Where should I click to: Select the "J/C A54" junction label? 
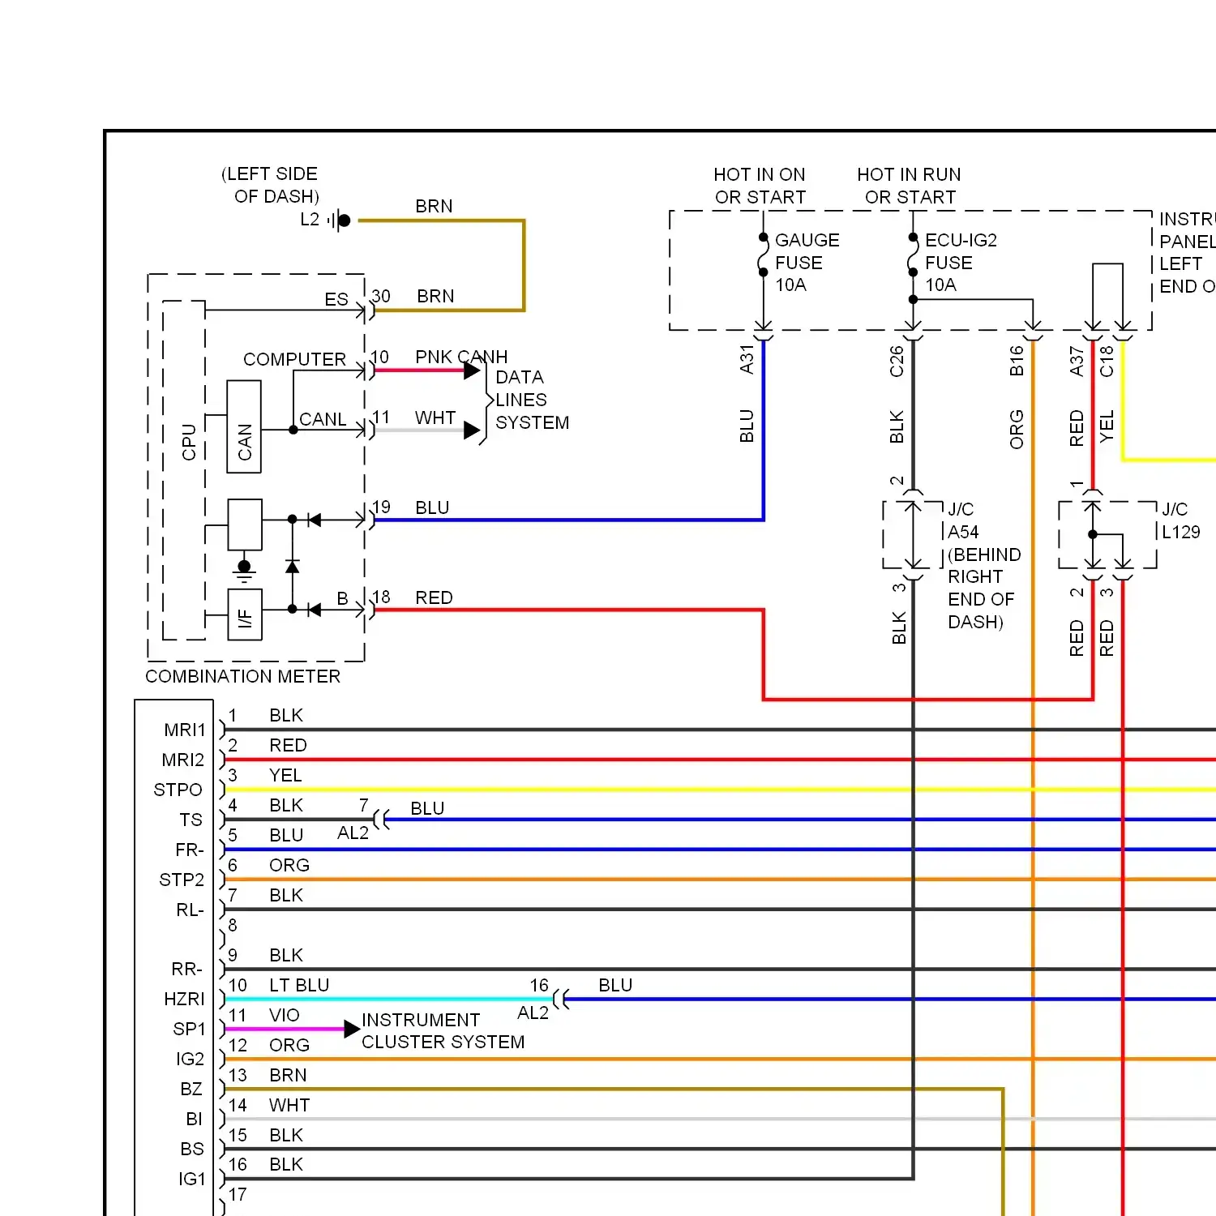(963, 520)
